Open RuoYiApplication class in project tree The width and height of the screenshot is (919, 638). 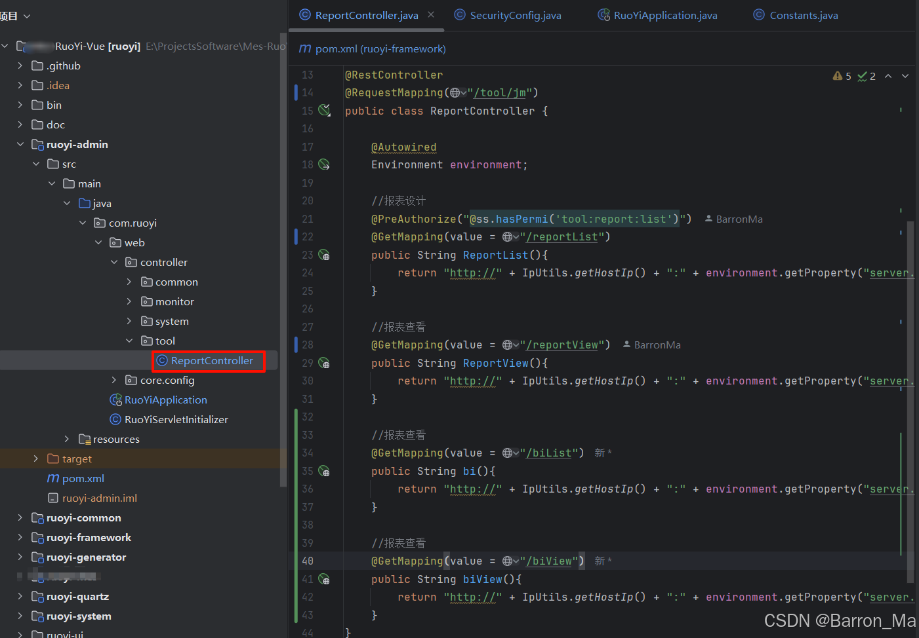tap(166, 400)
